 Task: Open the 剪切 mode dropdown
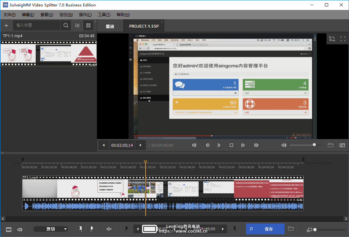point(51,229)
